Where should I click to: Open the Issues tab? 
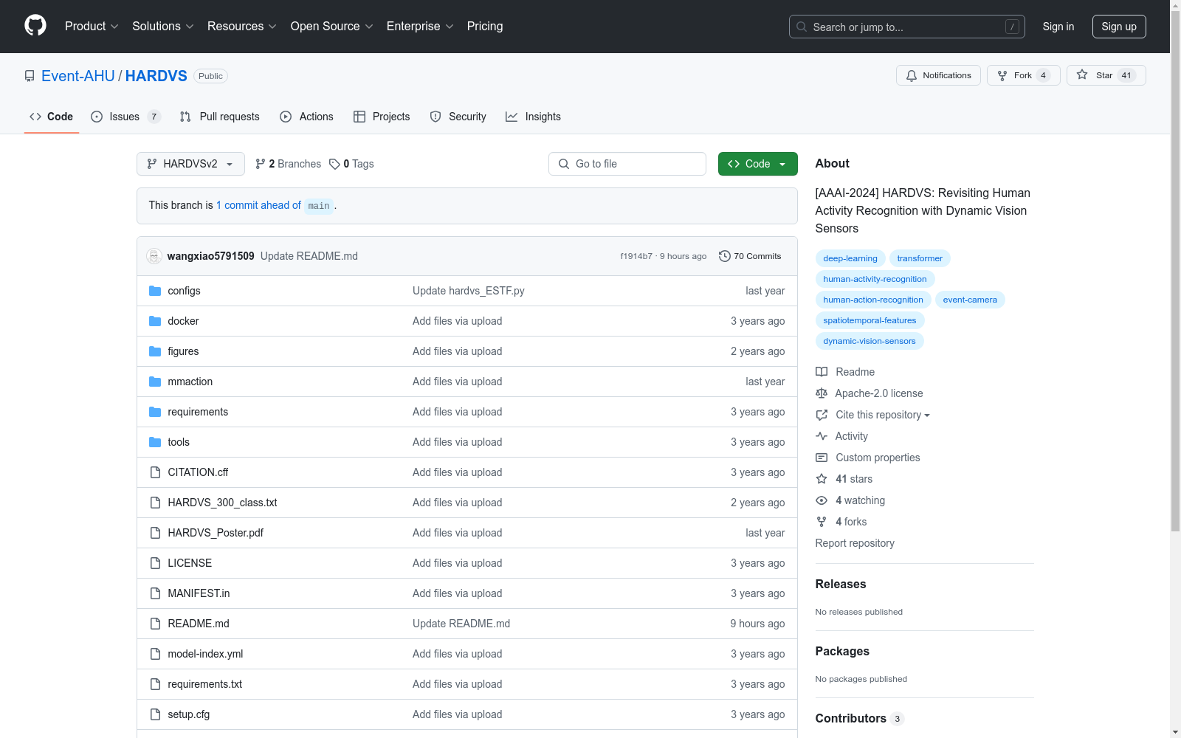125,117
